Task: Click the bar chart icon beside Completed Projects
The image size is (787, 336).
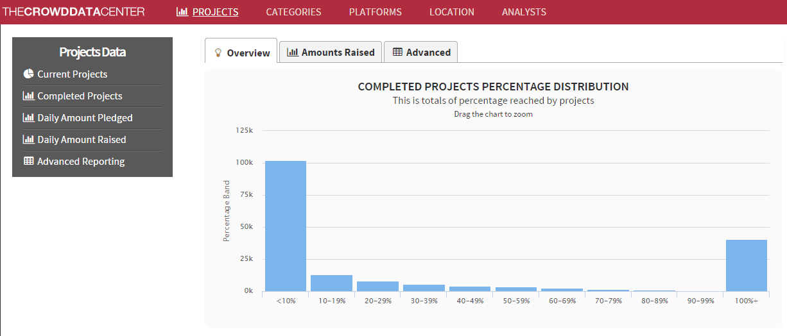Action: point(28,96)
